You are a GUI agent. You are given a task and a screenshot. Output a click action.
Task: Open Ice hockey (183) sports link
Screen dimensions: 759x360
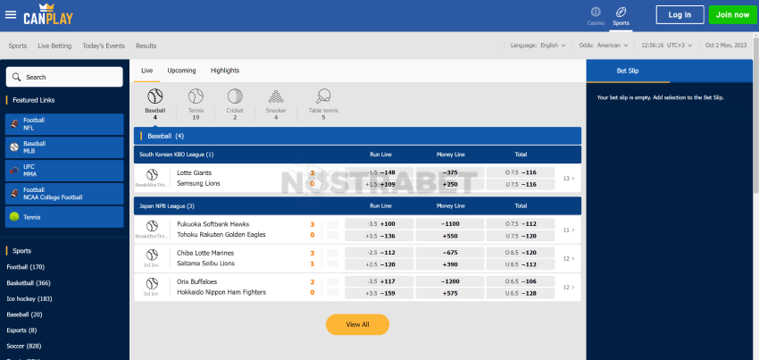29,299
